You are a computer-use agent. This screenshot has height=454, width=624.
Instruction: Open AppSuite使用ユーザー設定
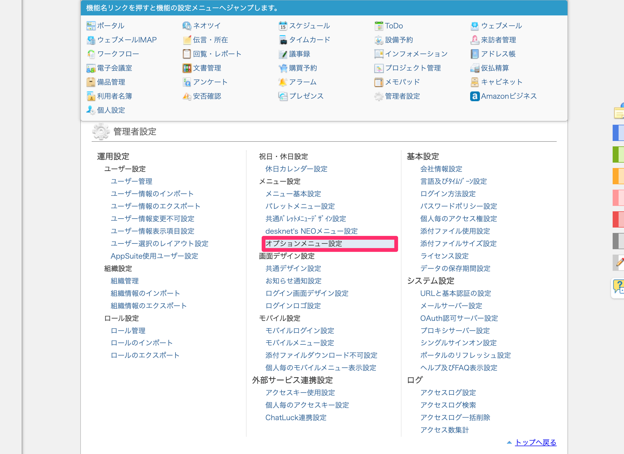click(x=154, y=256)
